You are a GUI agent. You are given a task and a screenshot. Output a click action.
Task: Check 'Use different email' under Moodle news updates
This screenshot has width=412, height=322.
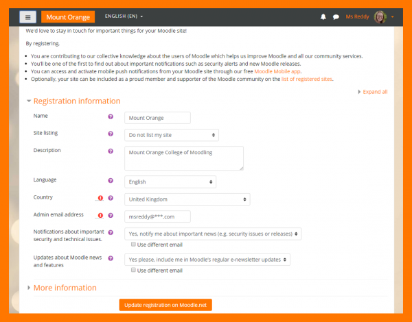[134, 270]
